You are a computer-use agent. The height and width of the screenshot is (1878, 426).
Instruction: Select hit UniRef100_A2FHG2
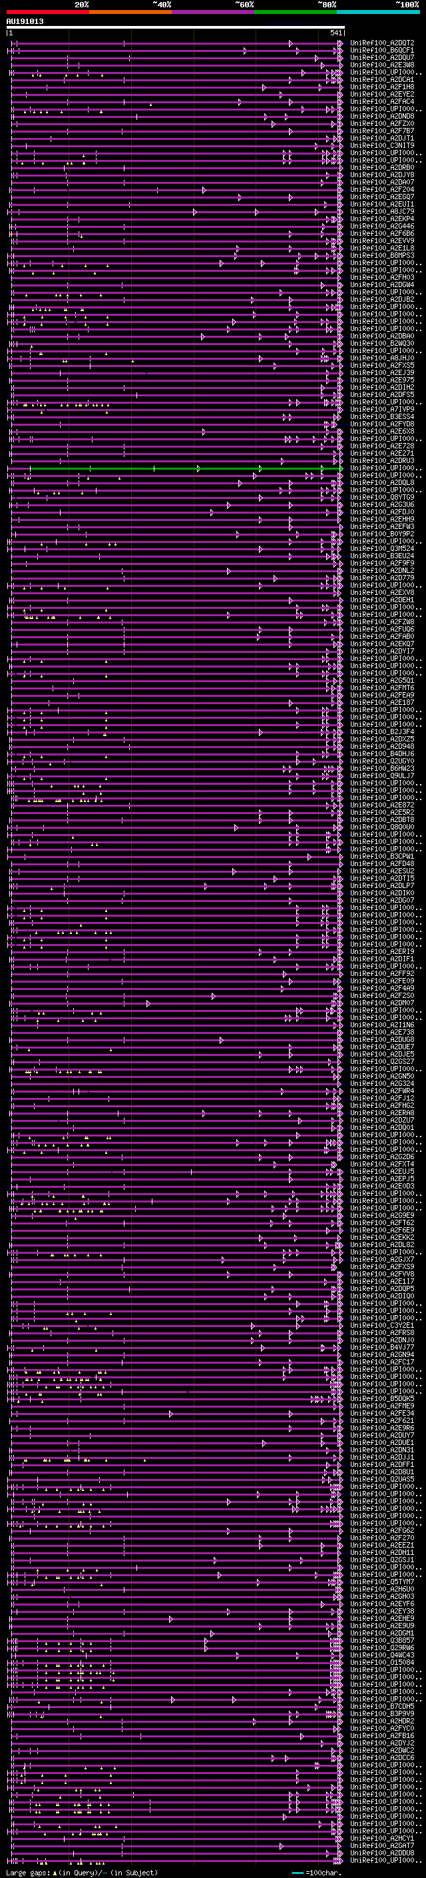382,1105
